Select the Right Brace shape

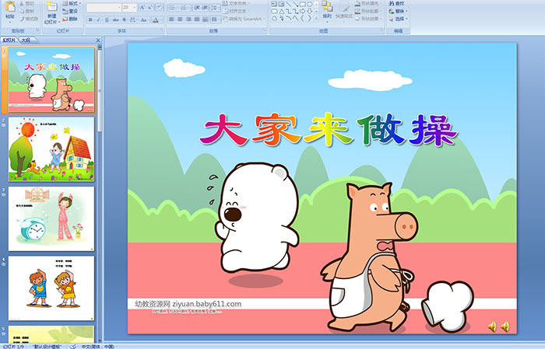[x=309, y=19]
